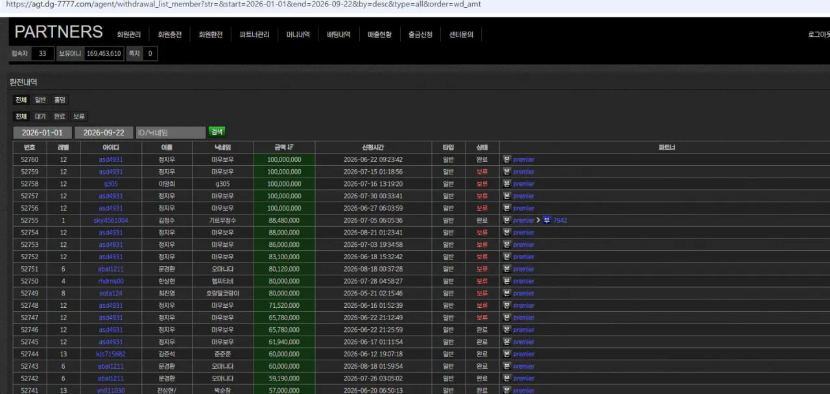Select the 보류 status filter tab
Viewport: 830px width, 394px height.
pos(79,117)
